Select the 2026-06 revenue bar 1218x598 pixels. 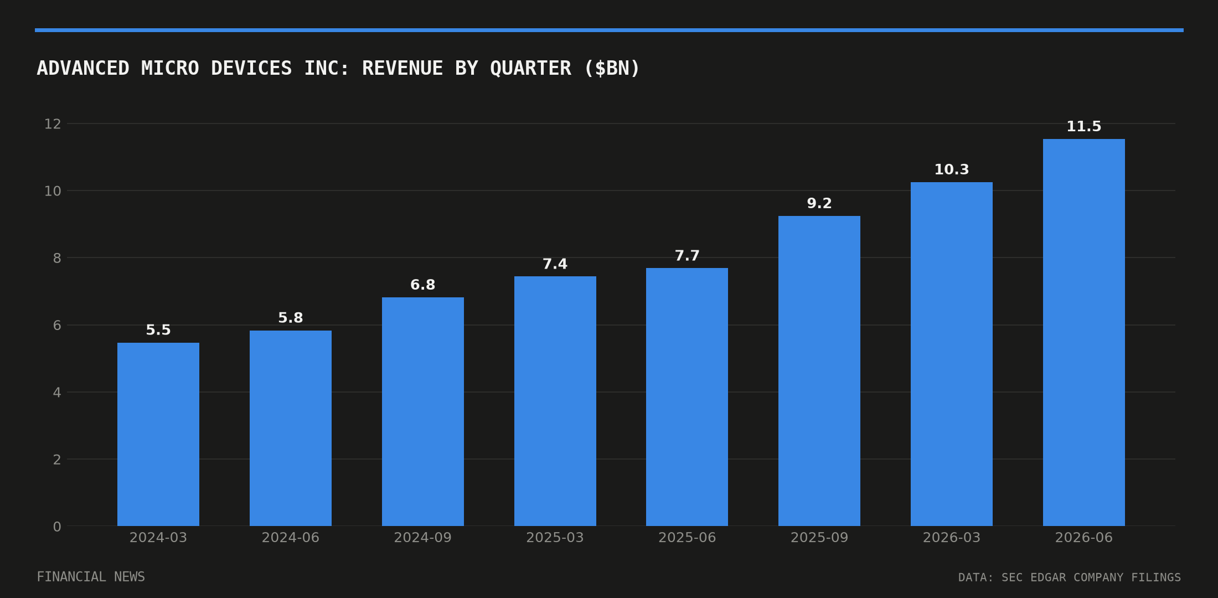tap(1084, 332)
